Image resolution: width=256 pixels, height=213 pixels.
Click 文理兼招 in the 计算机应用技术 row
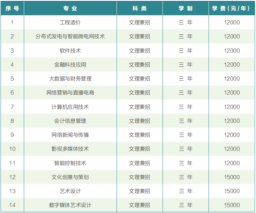click(x=140, y=107)
